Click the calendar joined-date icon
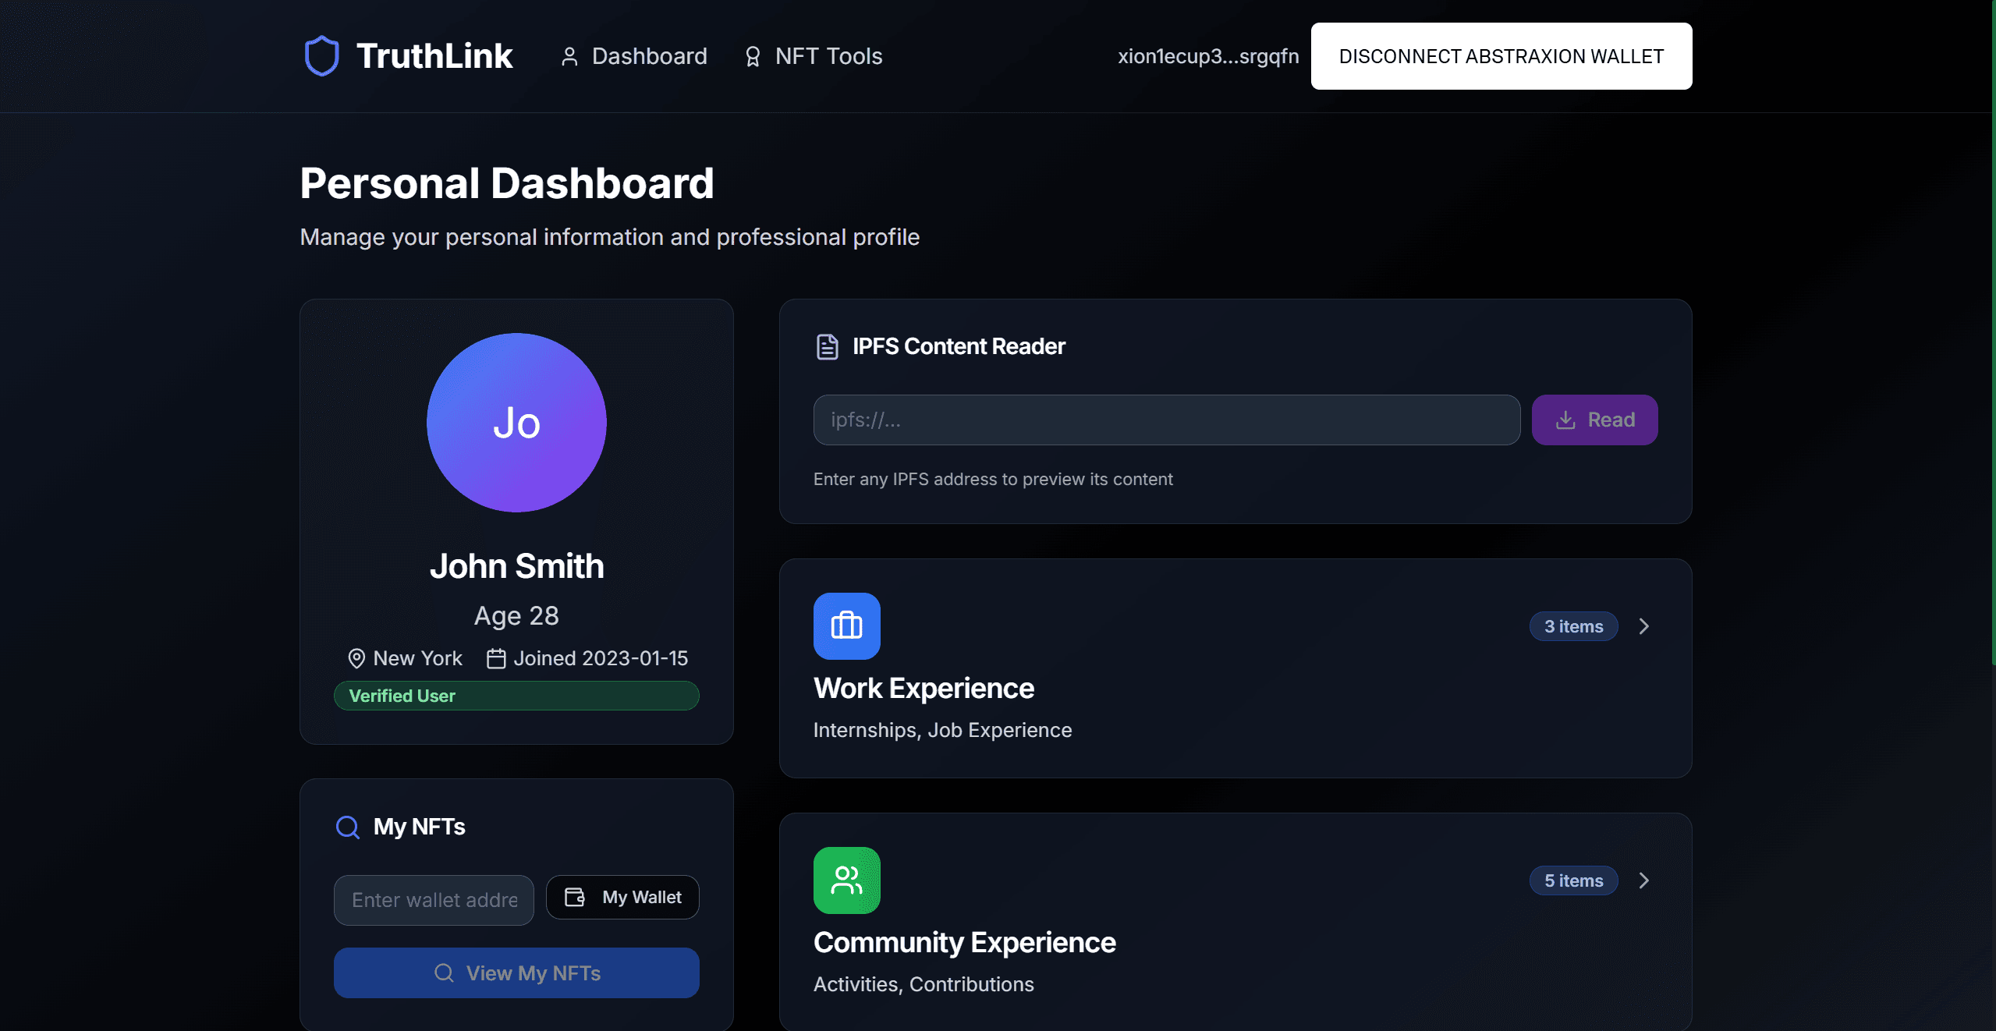The height and width of the screenshot is (1031, 1996). click(x=496, y=659)
